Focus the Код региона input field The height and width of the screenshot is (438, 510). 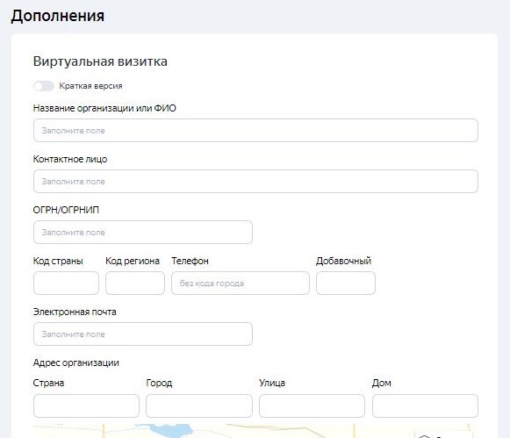coord(135,284)
